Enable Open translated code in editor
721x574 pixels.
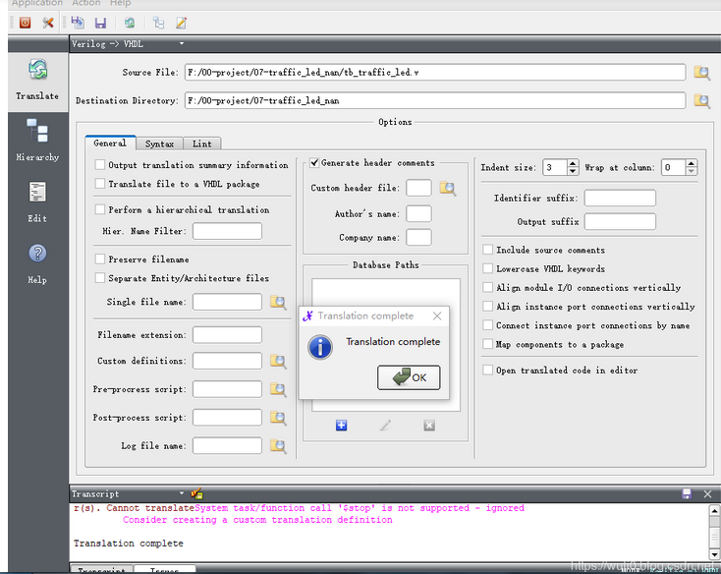pos(487,370)
